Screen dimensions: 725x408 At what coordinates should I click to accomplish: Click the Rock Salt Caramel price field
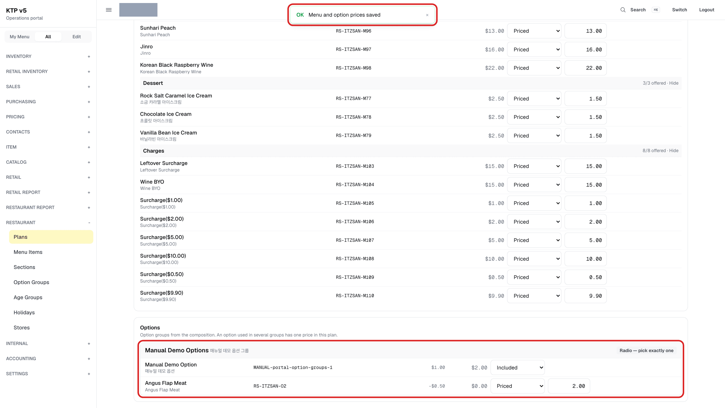585,98
